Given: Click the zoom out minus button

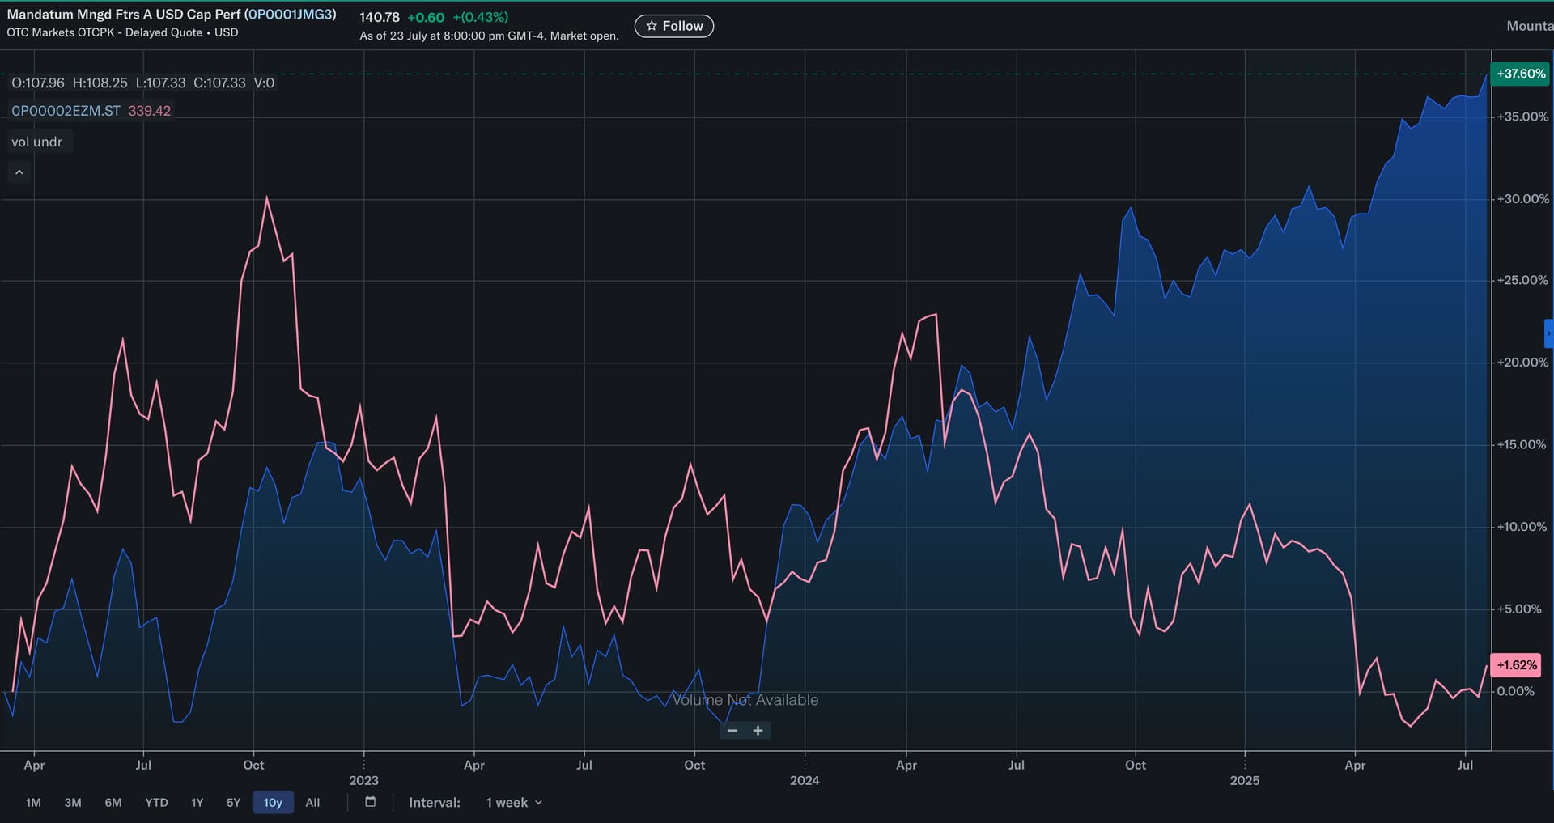Looking at the screenshot, I should 732,731.
